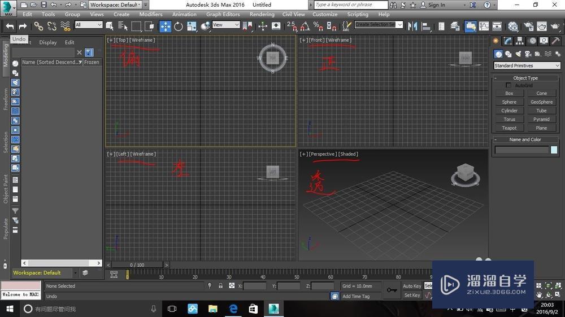Click the Pyramid object button
The height and width of the screenshot is (317, 565).
point(541,120)
